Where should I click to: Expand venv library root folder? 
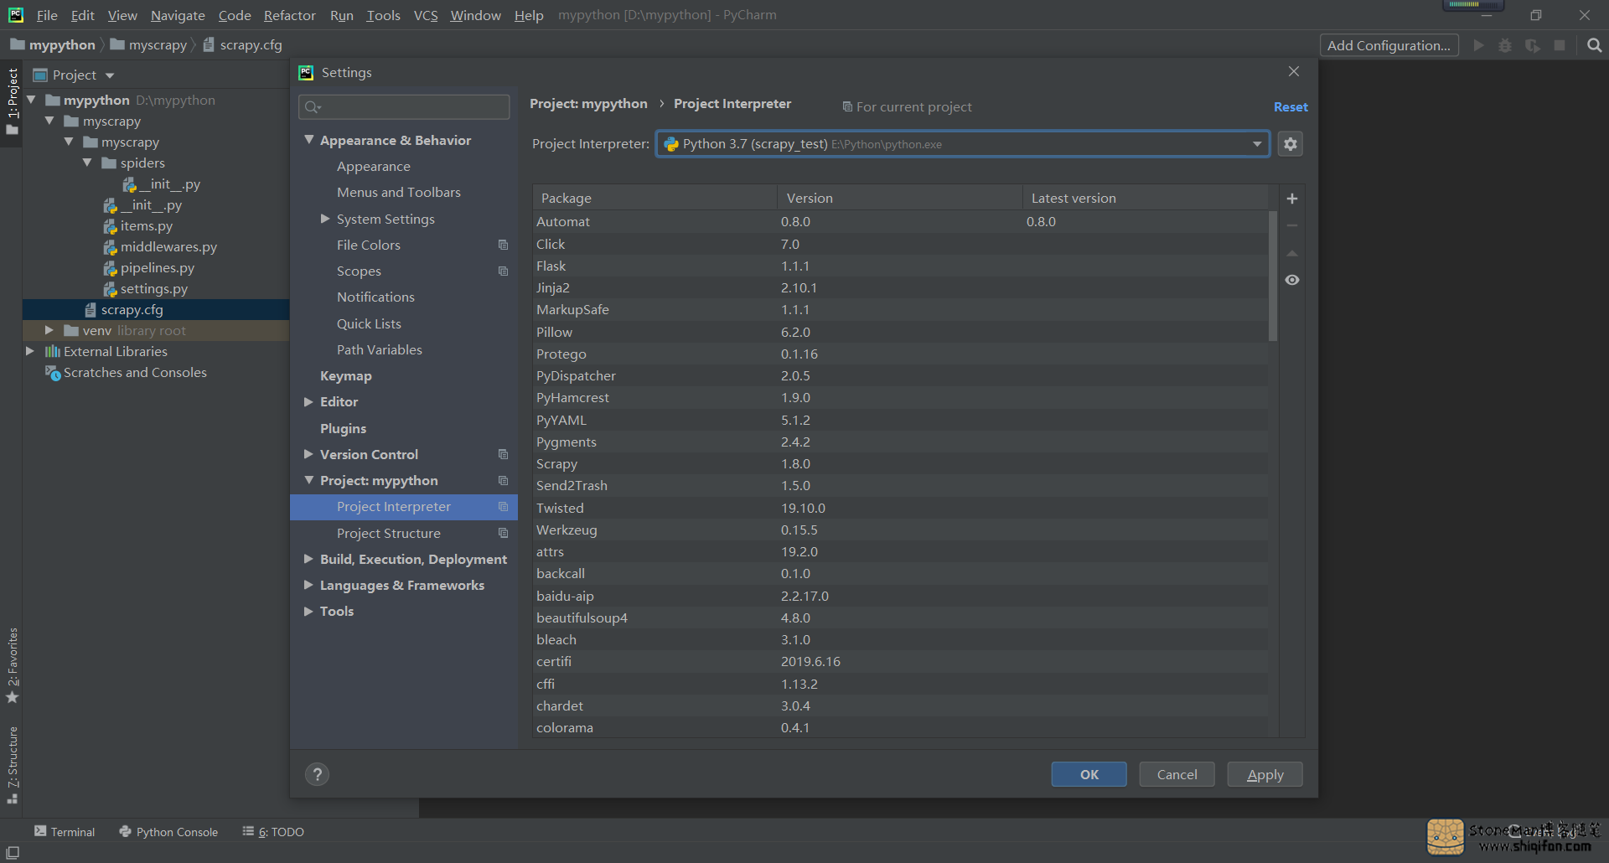coord(49,331)
